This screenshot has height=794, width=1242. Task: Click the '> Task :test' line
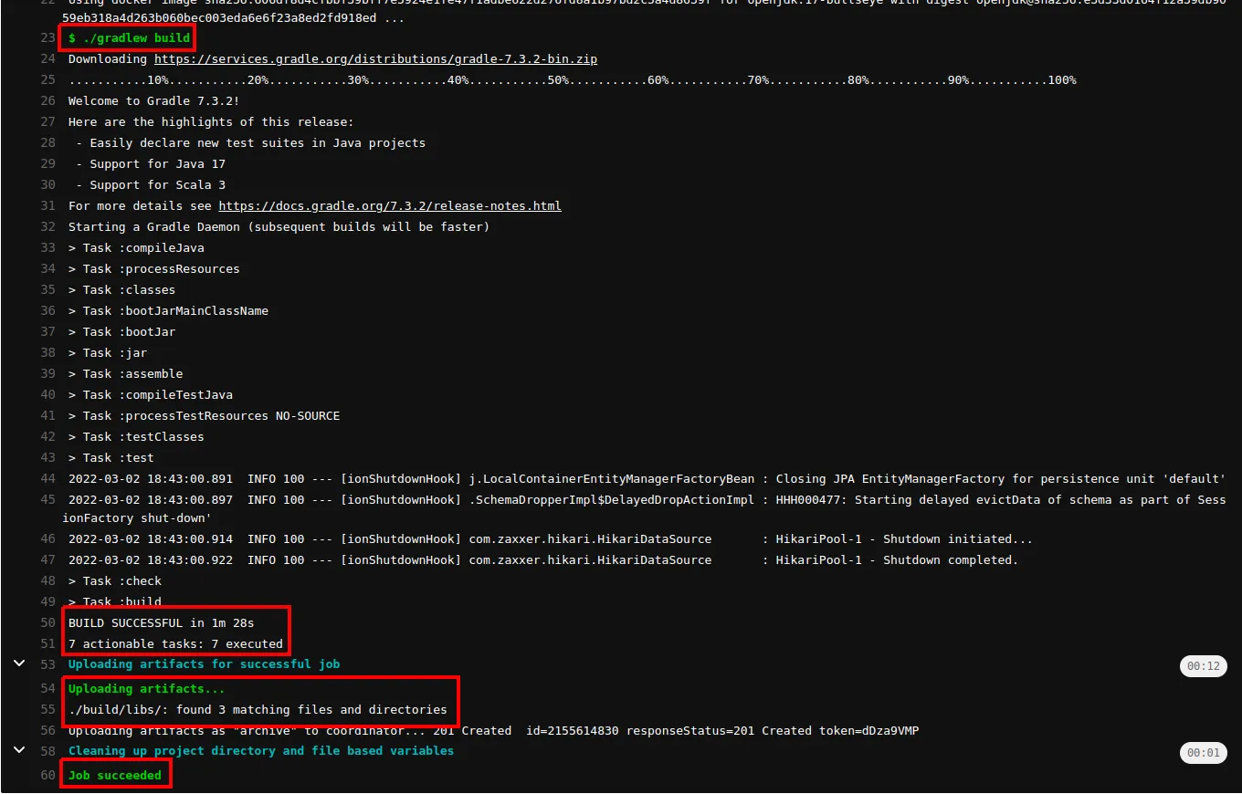[111, 458]
